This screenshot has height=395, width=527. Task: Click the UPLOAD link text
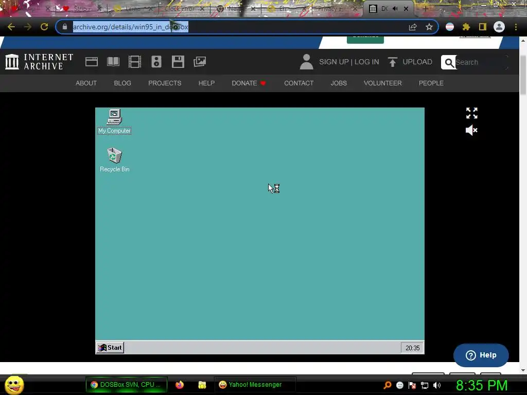click(417, 62)
